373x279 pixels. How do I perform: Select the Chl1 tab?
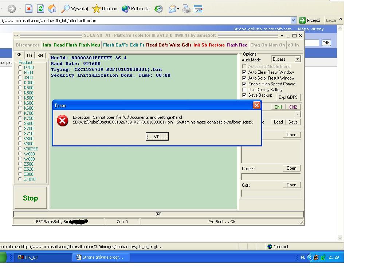coord(278,107)
